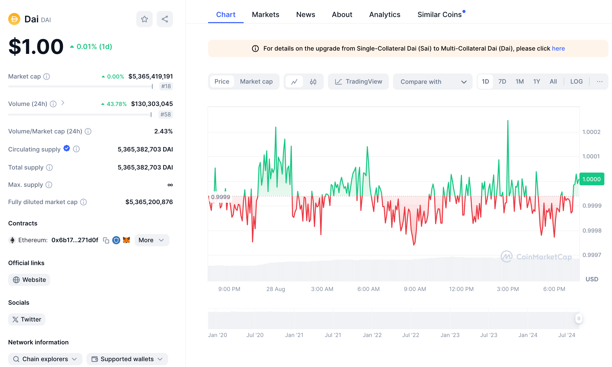
Task: Click the 2.43% volume to market cap value
Action: [164, 131]
